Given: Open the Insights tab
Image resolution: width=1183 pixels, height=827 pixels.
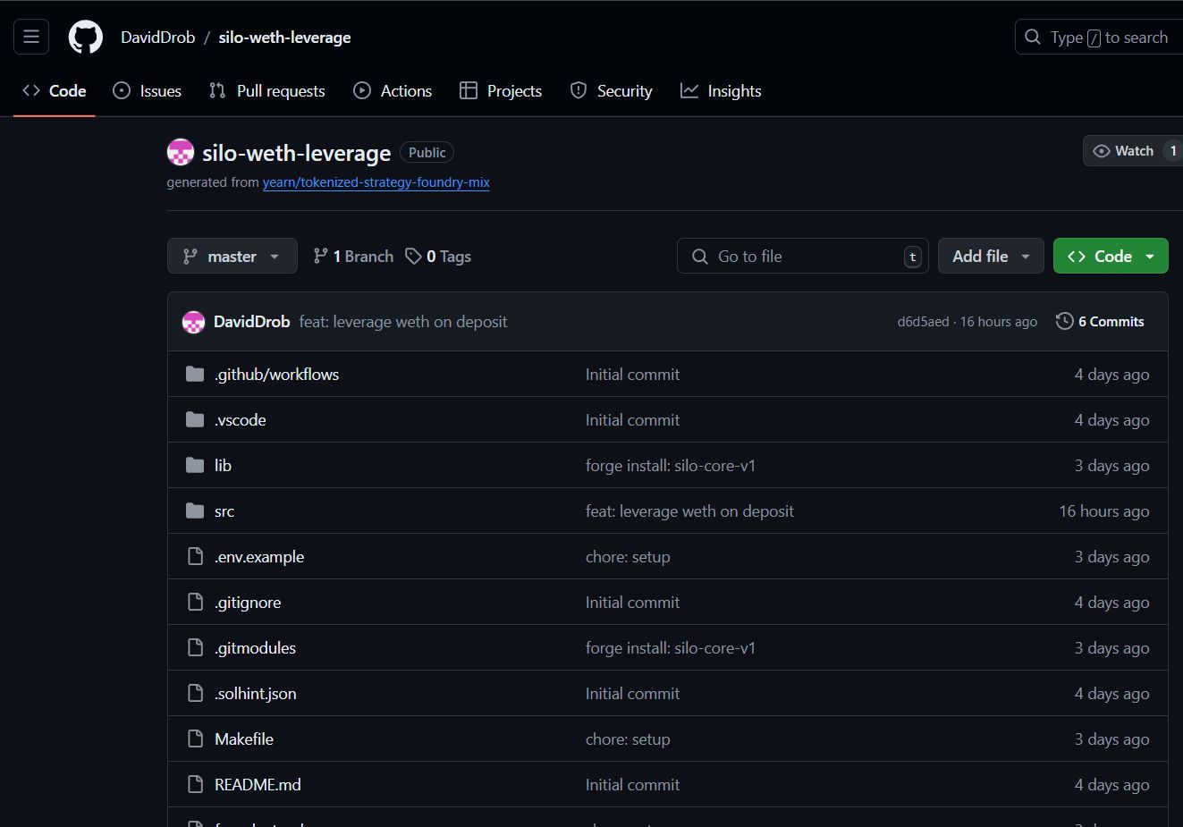Looking at the screenshot, I should (x=721, y=90).
